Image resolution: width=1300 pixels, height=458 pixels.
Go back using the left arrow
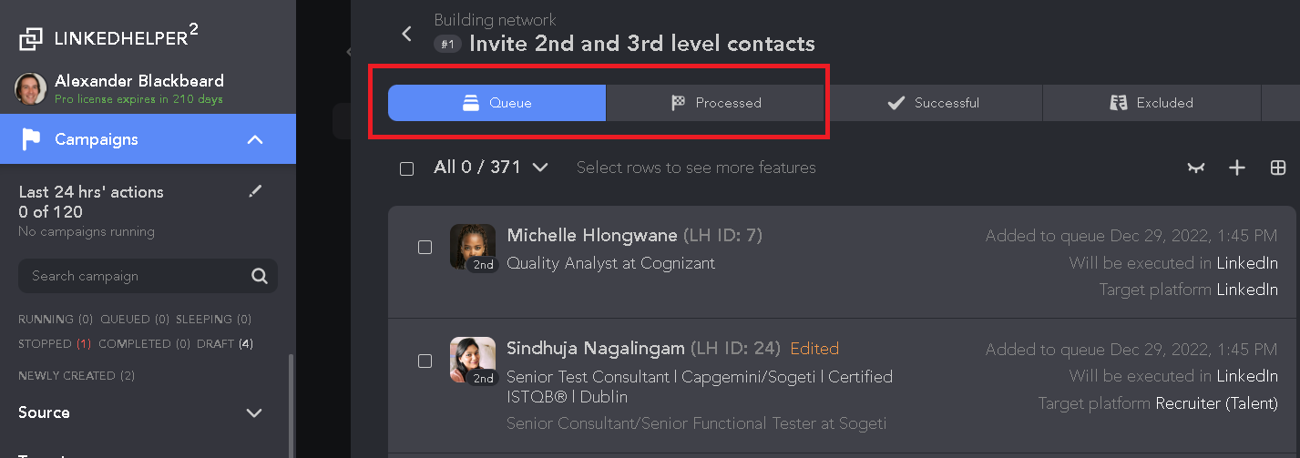(x=407, y=35)
